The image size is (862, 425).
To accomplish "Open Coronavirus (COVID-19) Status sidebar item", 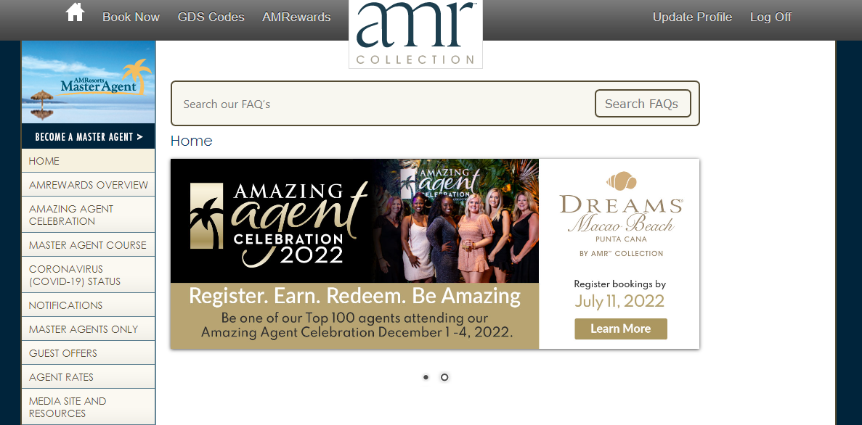I will click(89, 275).
